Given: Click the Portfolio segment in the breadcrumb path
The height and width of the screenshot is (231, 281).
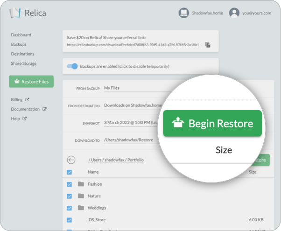Looking at the screenshot, I should pos(135,160).
